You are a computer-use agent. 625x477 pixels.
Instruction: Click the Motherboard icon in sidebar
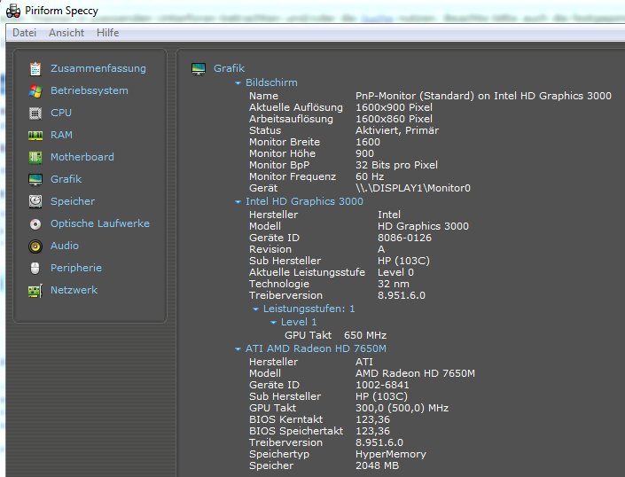tap(35, 158)
